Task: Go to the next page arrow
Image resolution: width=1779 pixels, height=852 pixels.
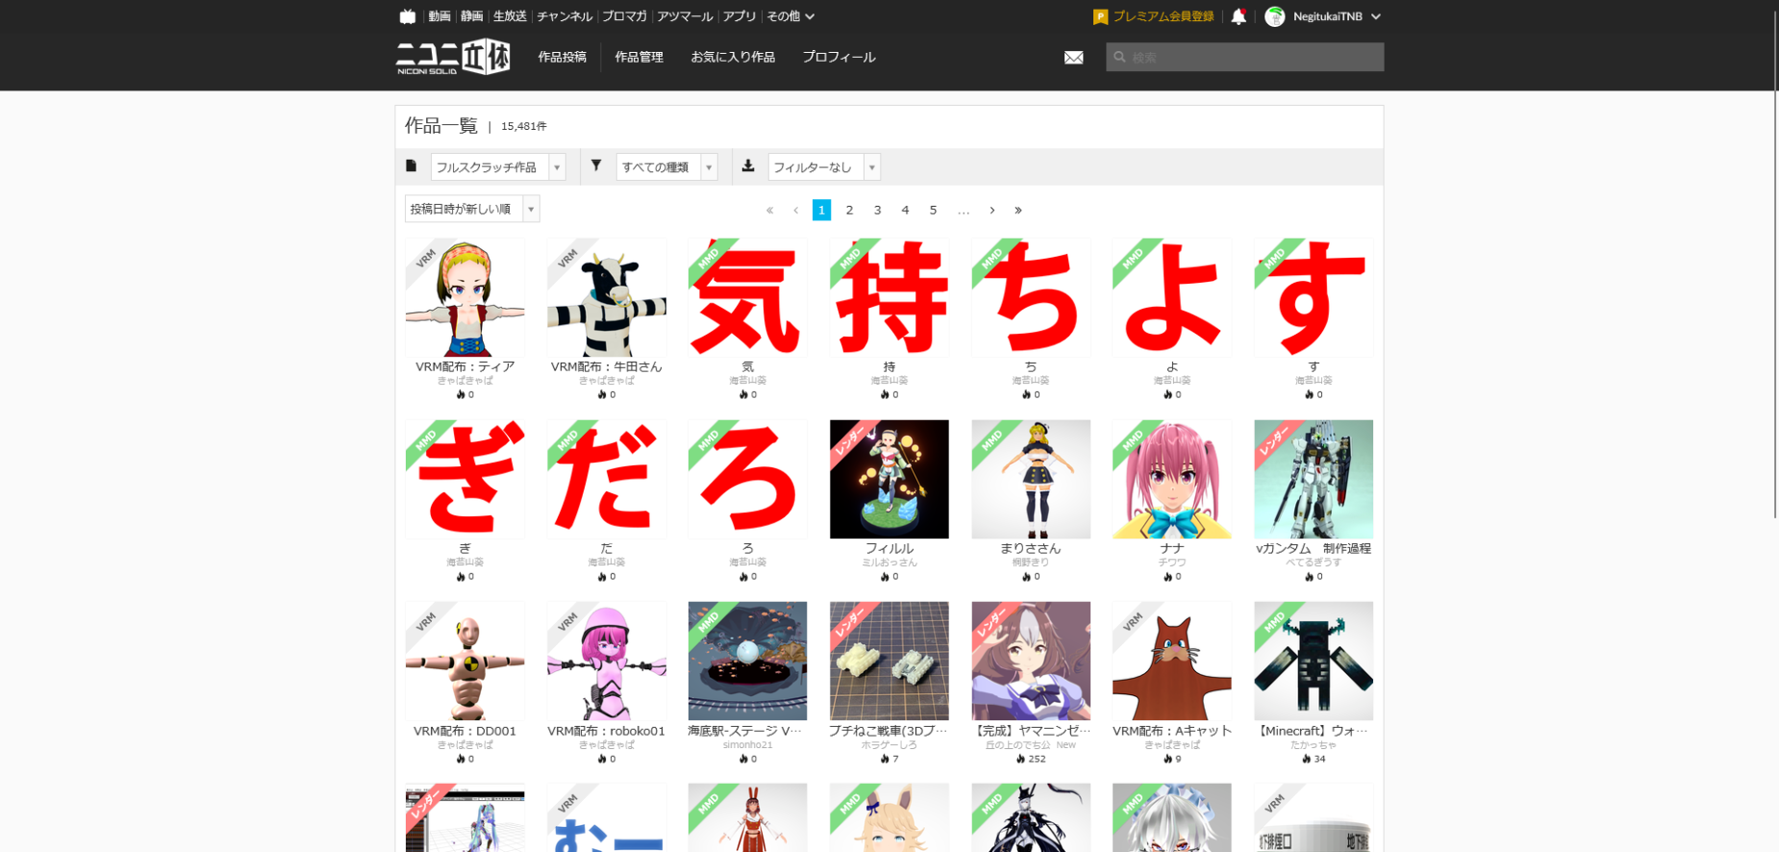Action: (x=992, y=210)
